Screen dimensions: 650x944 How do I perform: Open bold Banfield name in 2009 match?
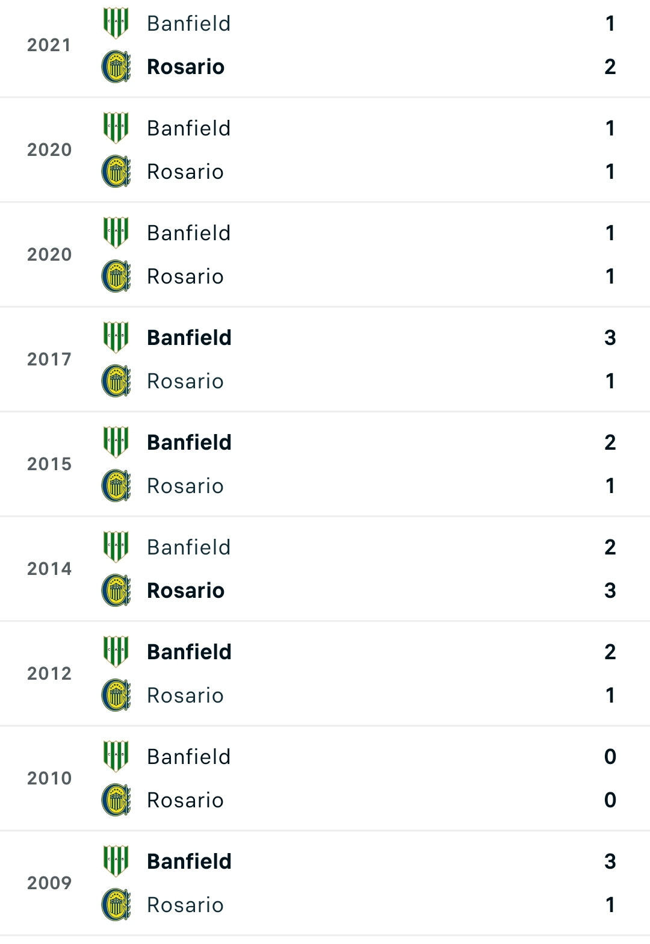pos(189,862)
